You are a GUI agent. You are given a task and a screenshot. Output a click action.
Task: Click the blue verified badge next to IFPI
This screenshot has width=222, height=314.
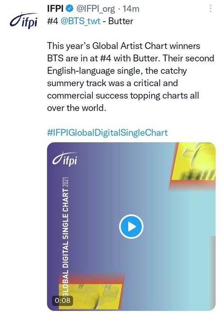pos(69,9)
